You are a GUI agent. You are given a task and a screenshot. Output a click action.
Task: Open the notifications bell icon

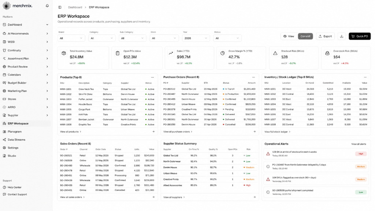(x=47, y=6)
